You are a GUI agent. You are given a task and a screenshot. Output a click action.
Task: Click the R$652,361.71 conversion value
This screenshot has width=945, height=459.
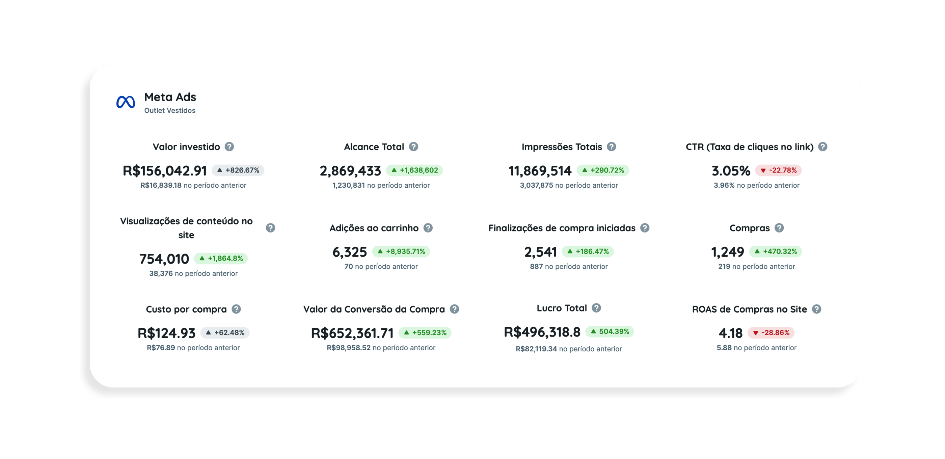[352, 333]
